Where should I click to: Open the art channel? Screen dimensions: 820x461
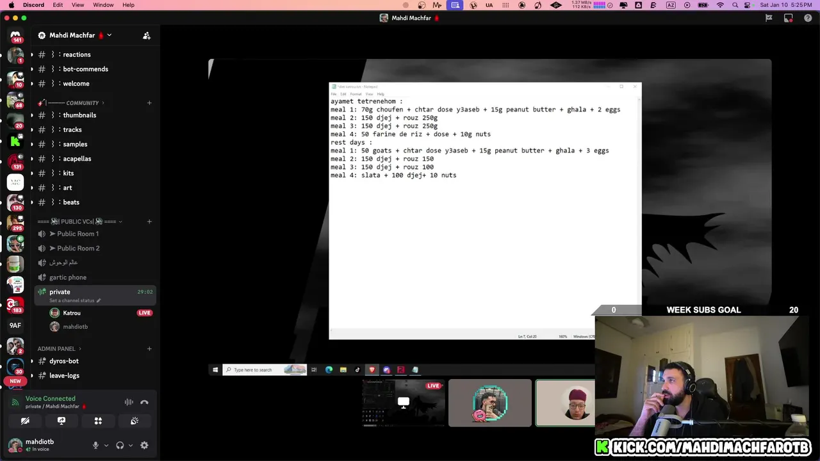coord(95,188)
